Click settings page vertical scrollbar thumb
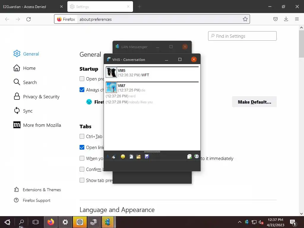 pos(301,44)
